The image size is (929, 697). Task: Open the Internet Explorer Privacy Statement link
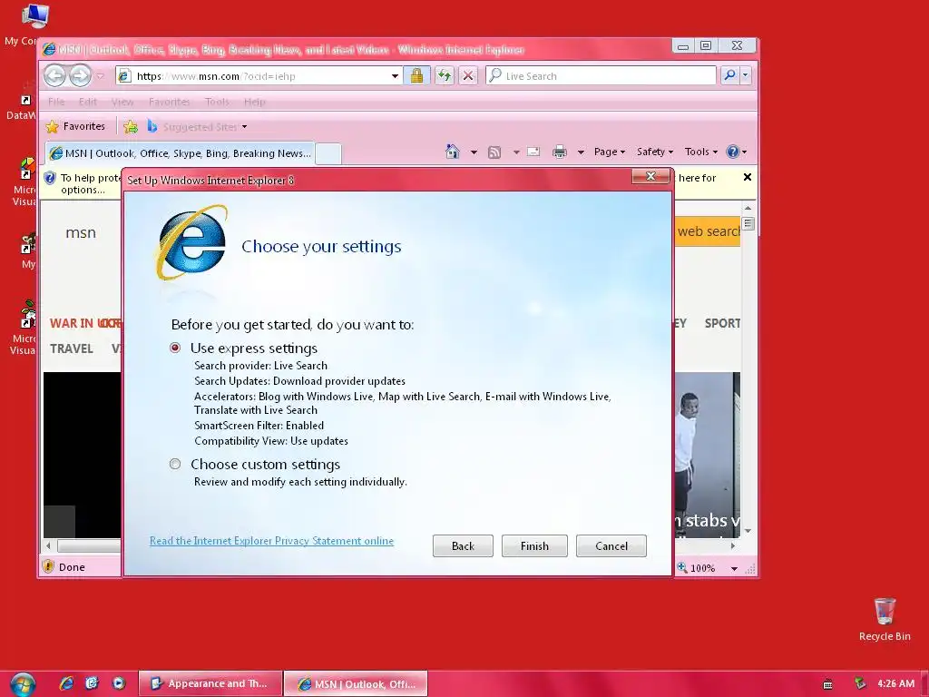pos(271,541)
